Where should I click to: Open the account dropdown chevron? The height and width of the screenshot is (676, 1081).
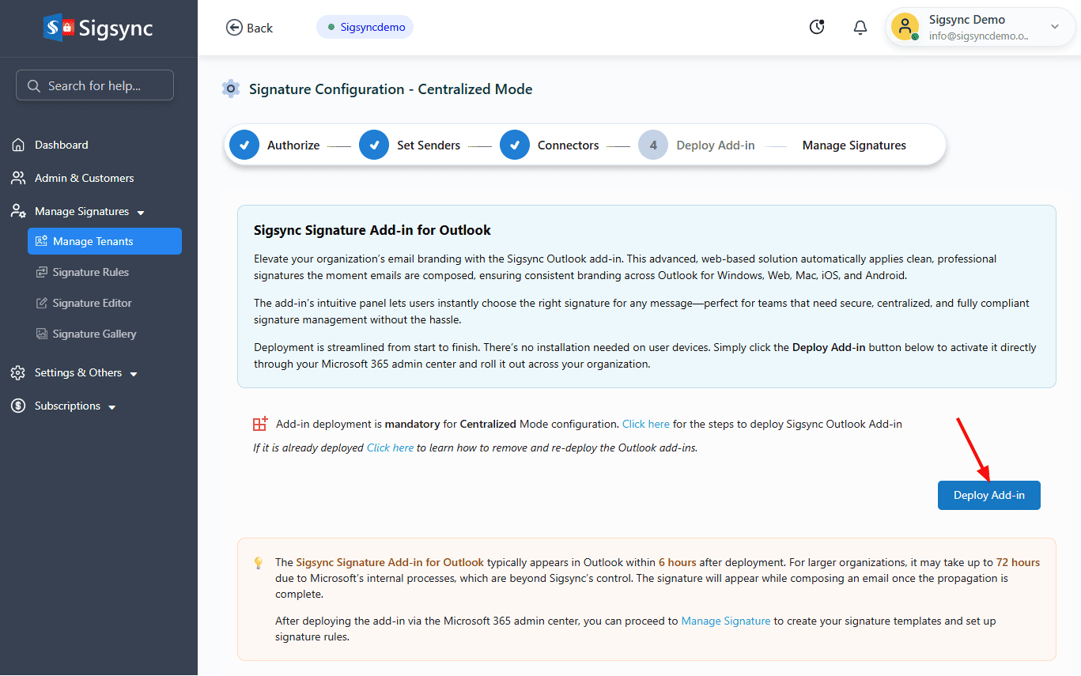pyautogui.click(x=1055, y=27)
